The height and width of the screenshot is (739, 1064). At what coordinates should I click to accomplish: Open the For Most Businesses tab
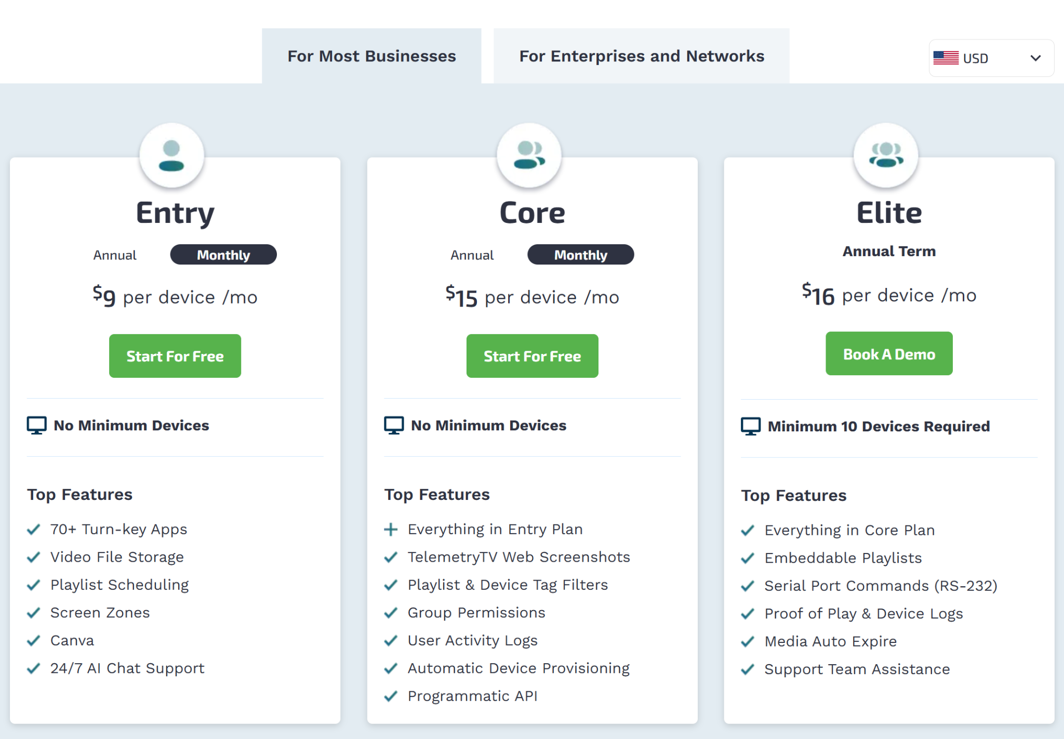(371, 56)
